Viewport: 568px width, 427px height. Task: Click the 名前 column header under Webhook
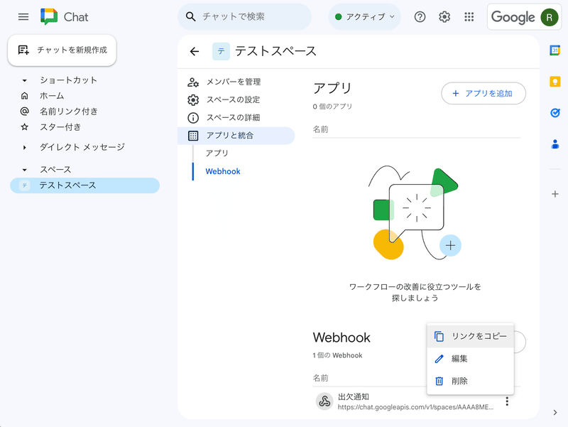pyautogui.click(x=320, y=378)
